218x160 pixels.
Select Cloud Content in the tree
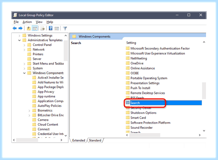pos(48,124)
